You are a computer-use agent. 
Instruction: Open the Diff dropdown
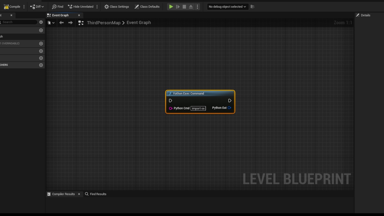[37, 7]
